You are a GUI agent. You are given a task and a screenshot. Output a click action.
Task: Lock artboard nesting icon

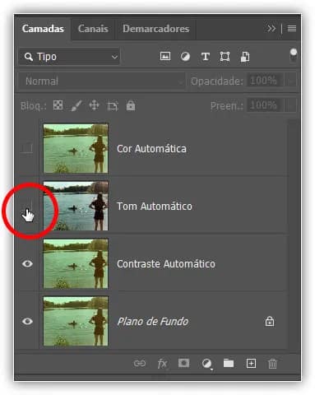[113, 105]
